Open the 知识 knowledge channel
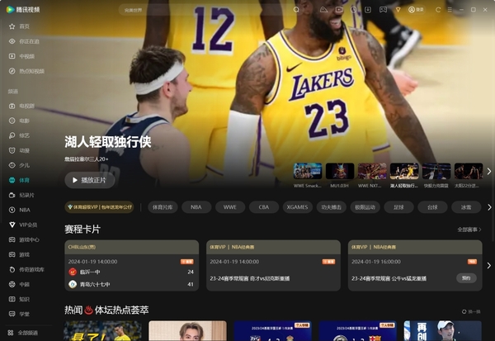Screen dimensions: 495x341 [x=19, y=299]
